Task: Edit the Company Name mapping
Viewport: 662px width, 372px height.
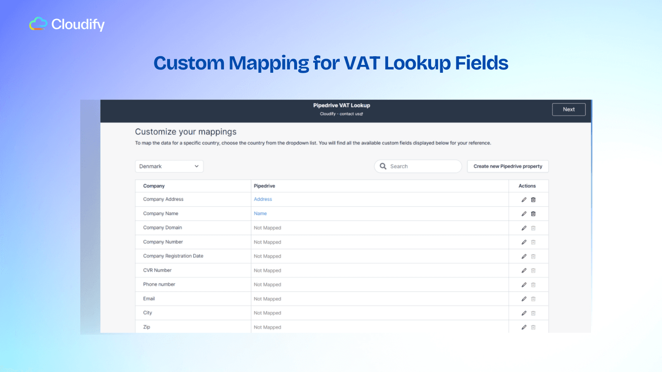Action: pos(524,214)
